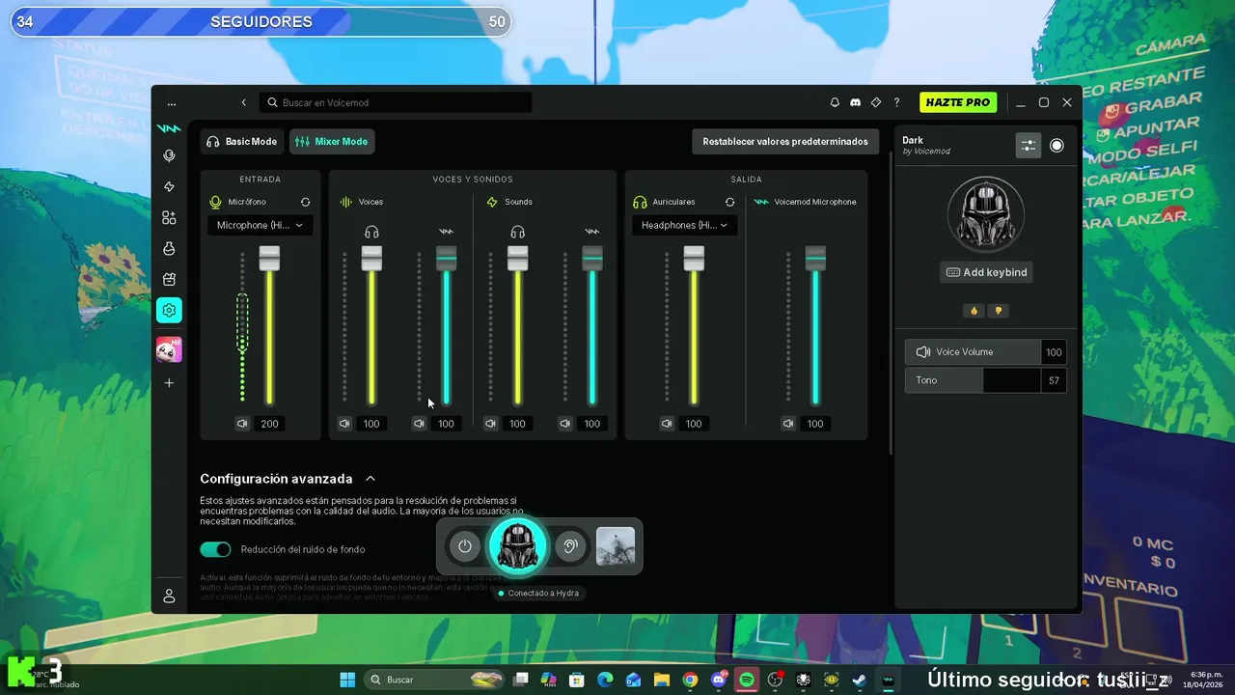Click the power button on floating bar

(464, 546)
